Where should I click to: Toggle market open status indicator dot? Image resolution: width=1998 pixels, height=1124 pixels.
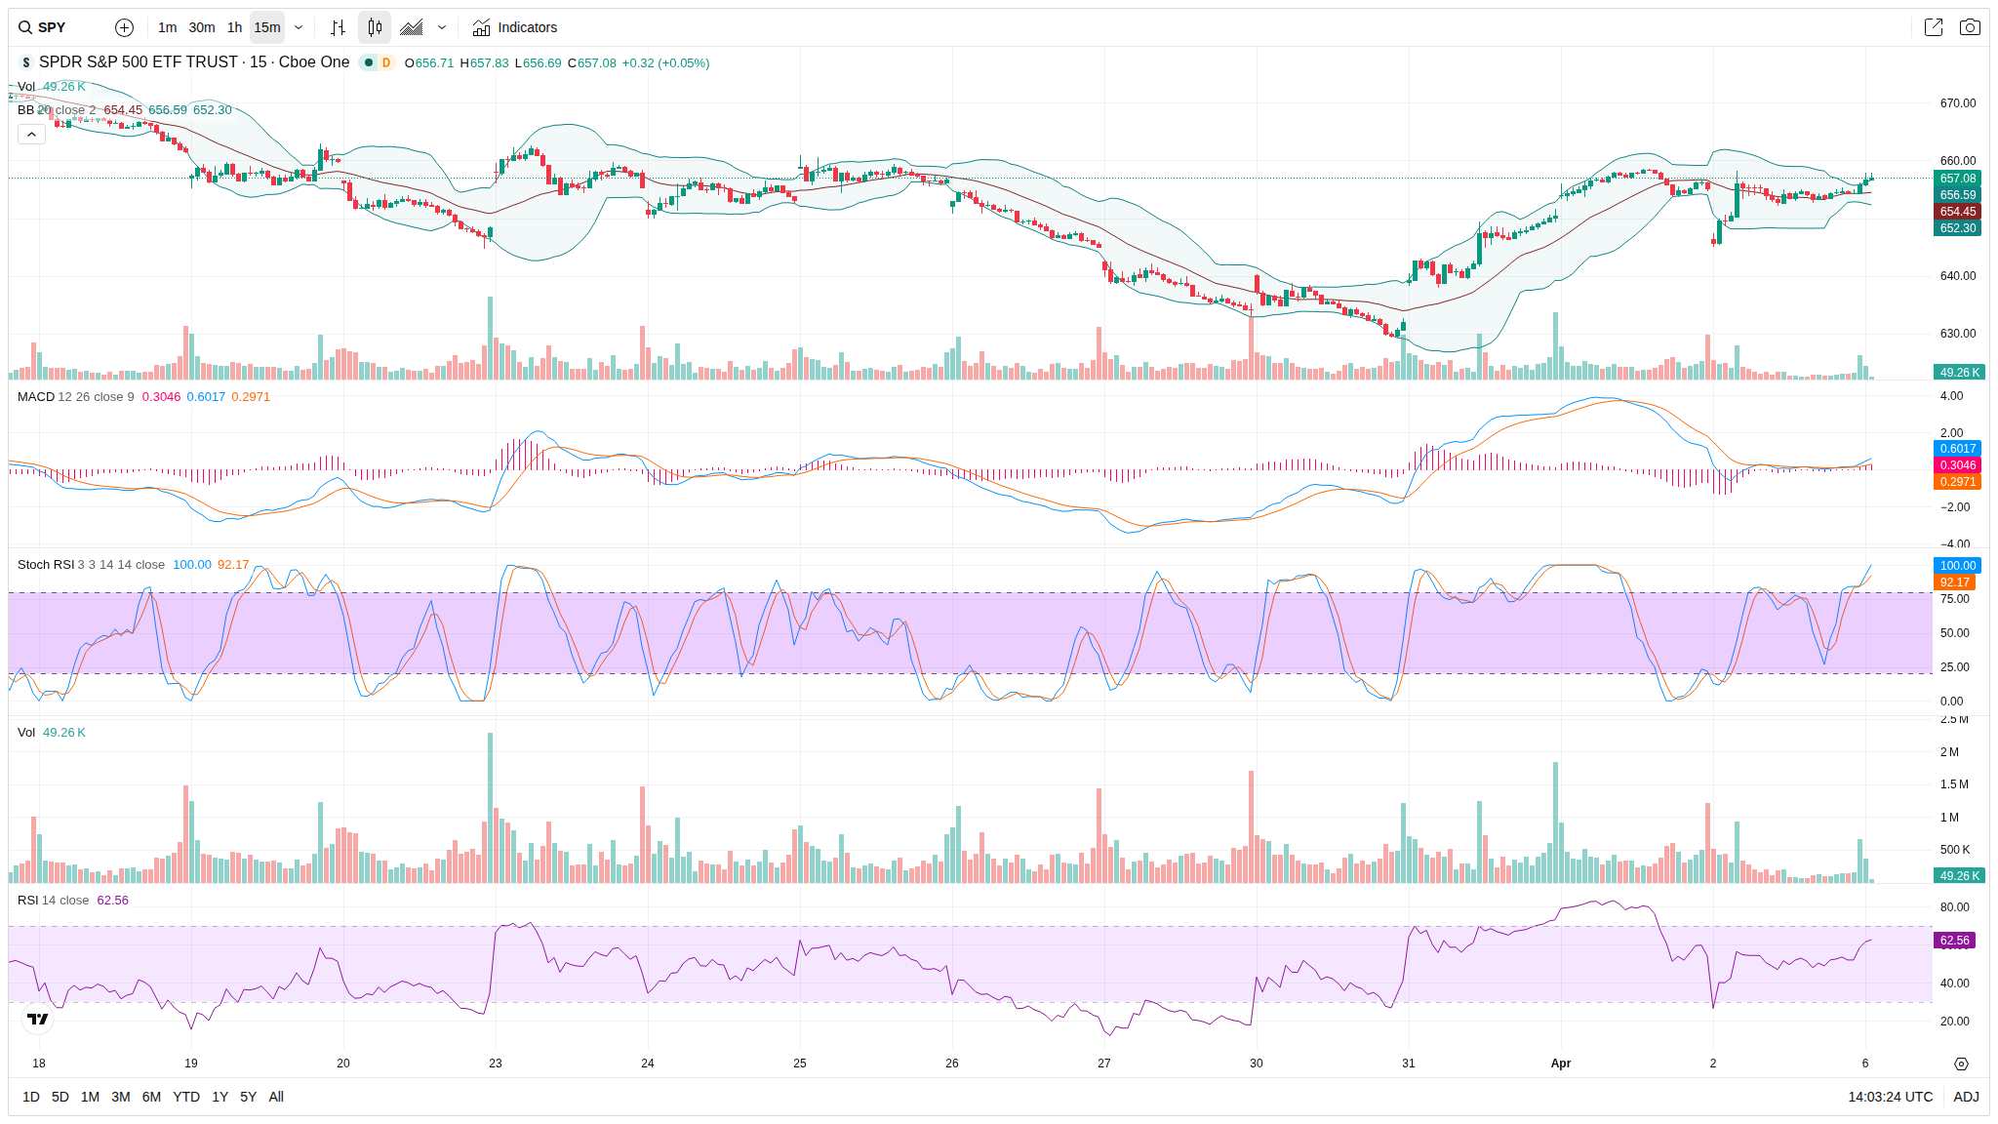pyautogui.click(x=369, y=62)
